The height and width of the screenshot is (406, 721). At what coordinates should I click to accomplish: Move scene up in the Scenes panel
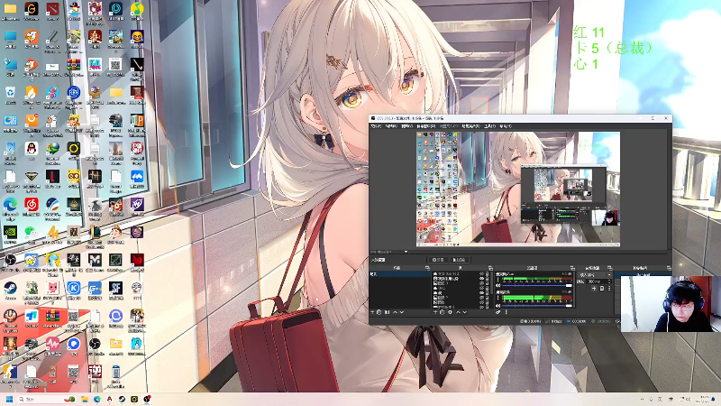coord(396,312)
